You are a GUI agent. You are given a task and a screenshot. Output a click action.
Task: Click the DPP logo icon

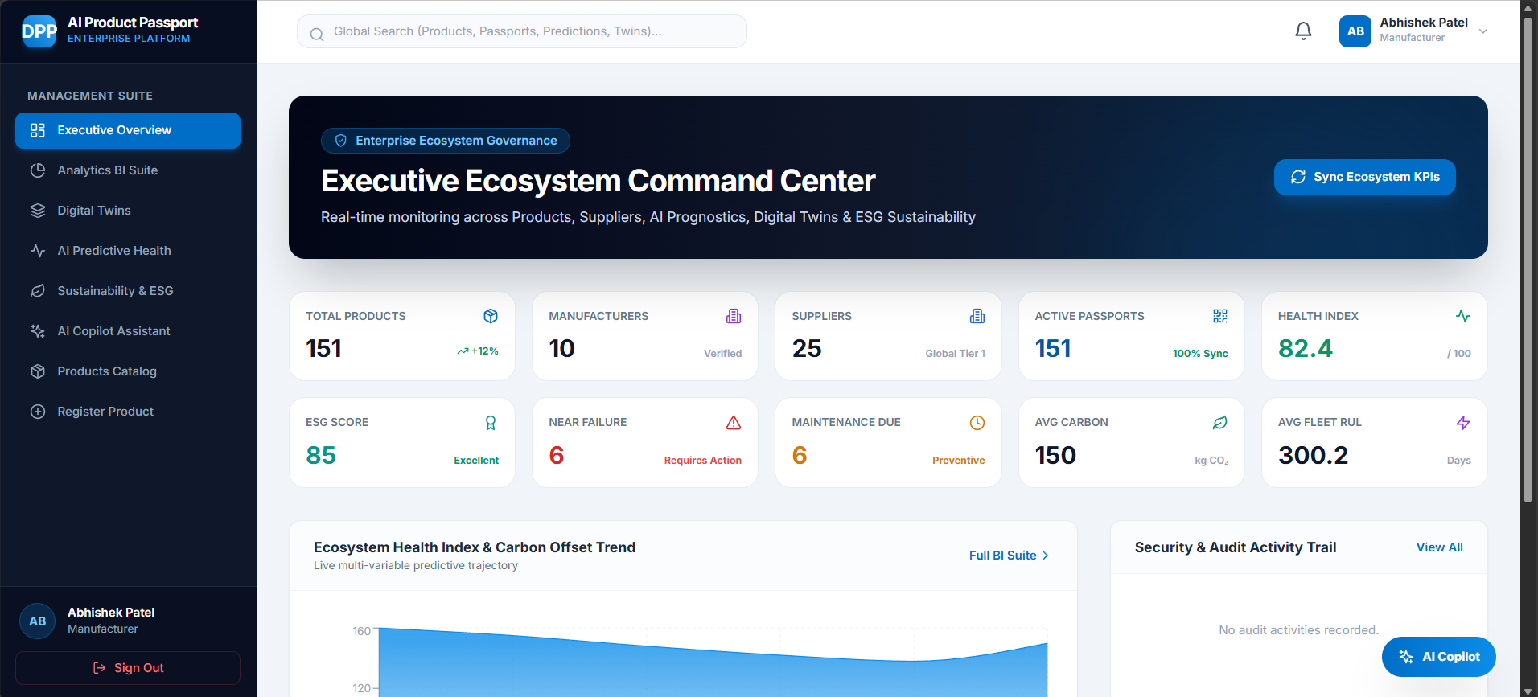(x=39, y=31)
